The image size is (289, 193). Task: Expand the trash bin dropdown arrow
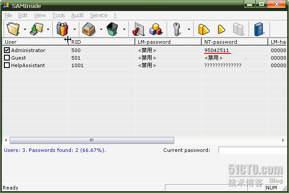[x=125, y=29]
